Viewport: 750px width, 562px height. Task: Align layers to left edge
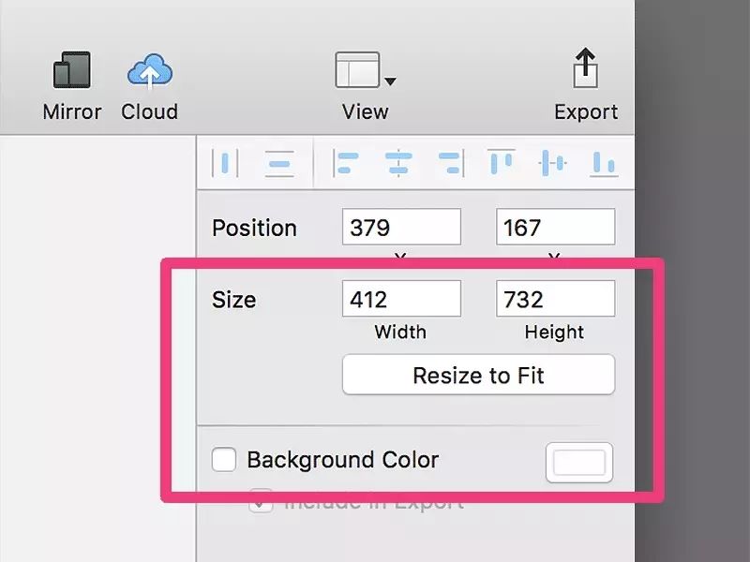[347, 164]
